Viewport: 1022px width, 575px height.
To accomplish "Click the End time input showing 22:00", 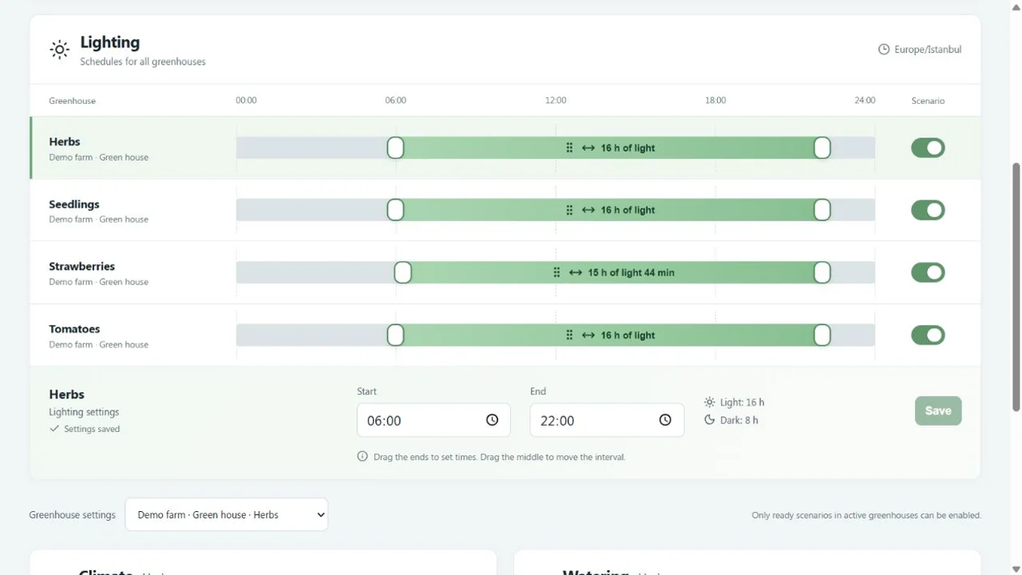I will pos(607,420).
